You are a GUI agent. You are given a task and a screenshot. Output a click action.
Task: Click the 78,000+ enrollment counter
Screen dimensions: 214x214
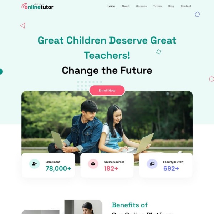pyautogui.click(x=58, y=168)
